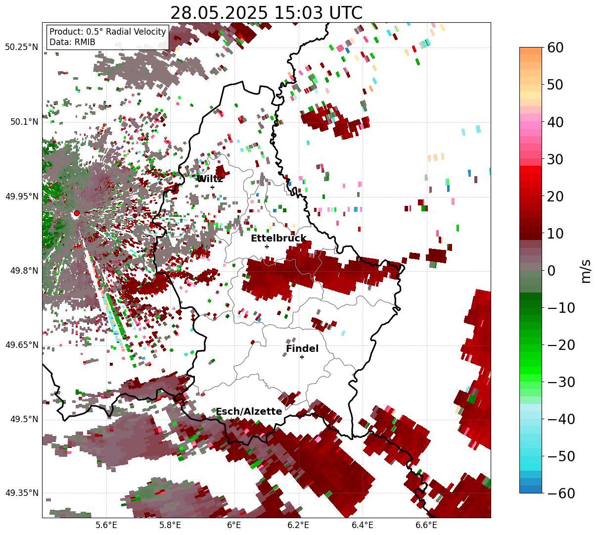
Task: Click the 5.6°E longitude tick label
Action: (106, 525)
